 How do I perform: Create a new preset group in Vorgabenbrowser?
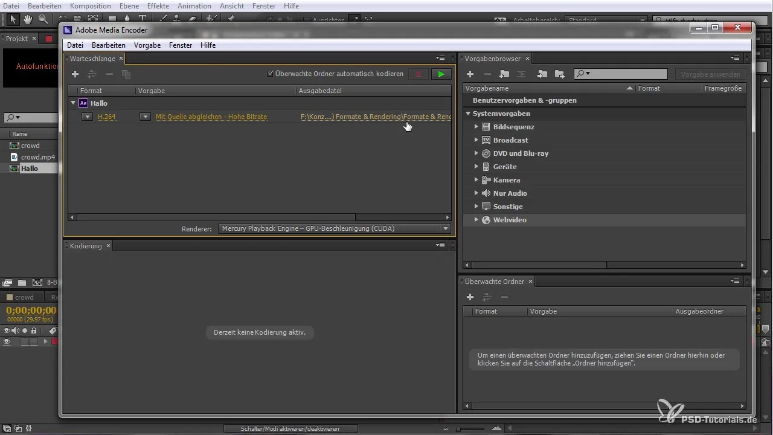504,74
